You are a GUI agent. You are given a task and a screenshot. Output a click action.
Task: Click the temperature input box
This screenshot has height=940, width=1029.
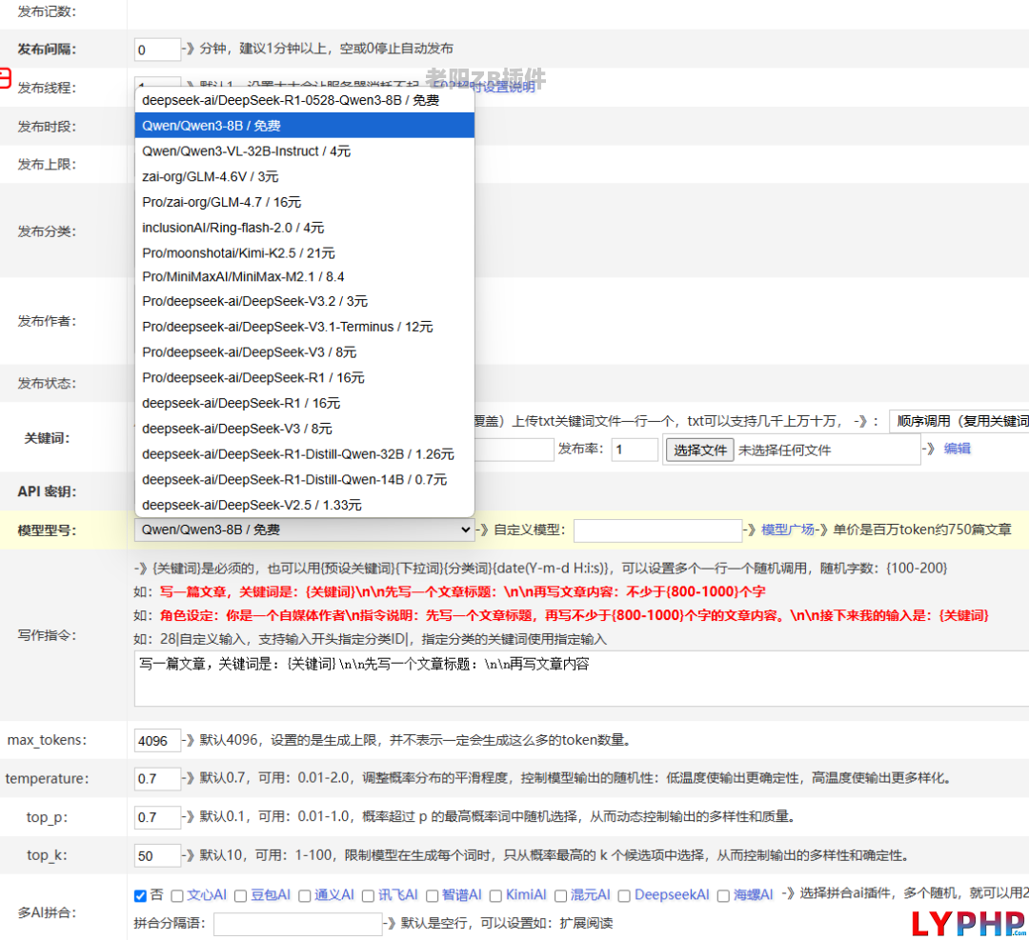pos(157,778)
